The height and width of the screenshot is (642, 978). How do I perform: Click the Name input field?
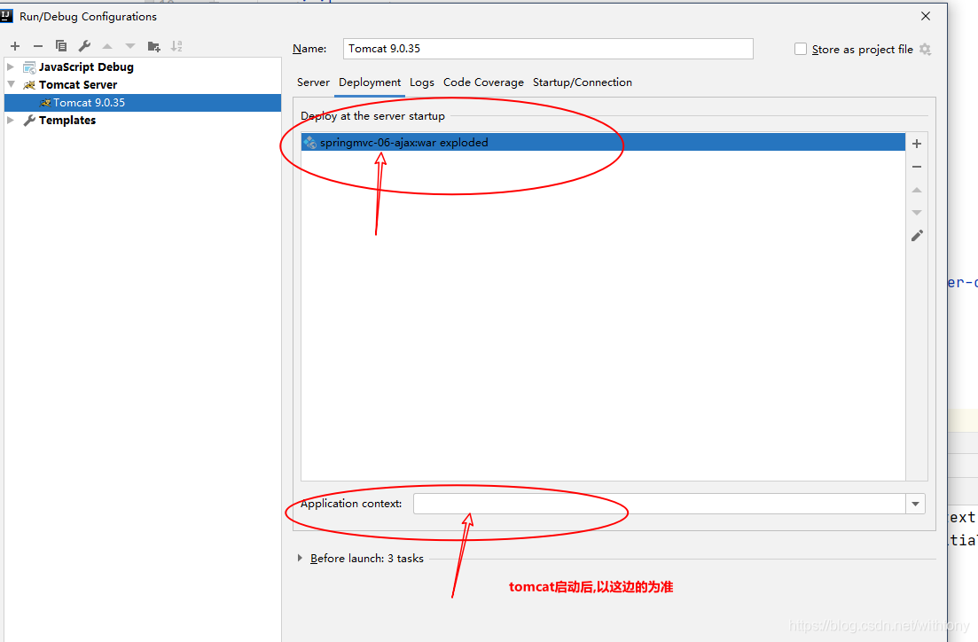click(x=548, y=49)
